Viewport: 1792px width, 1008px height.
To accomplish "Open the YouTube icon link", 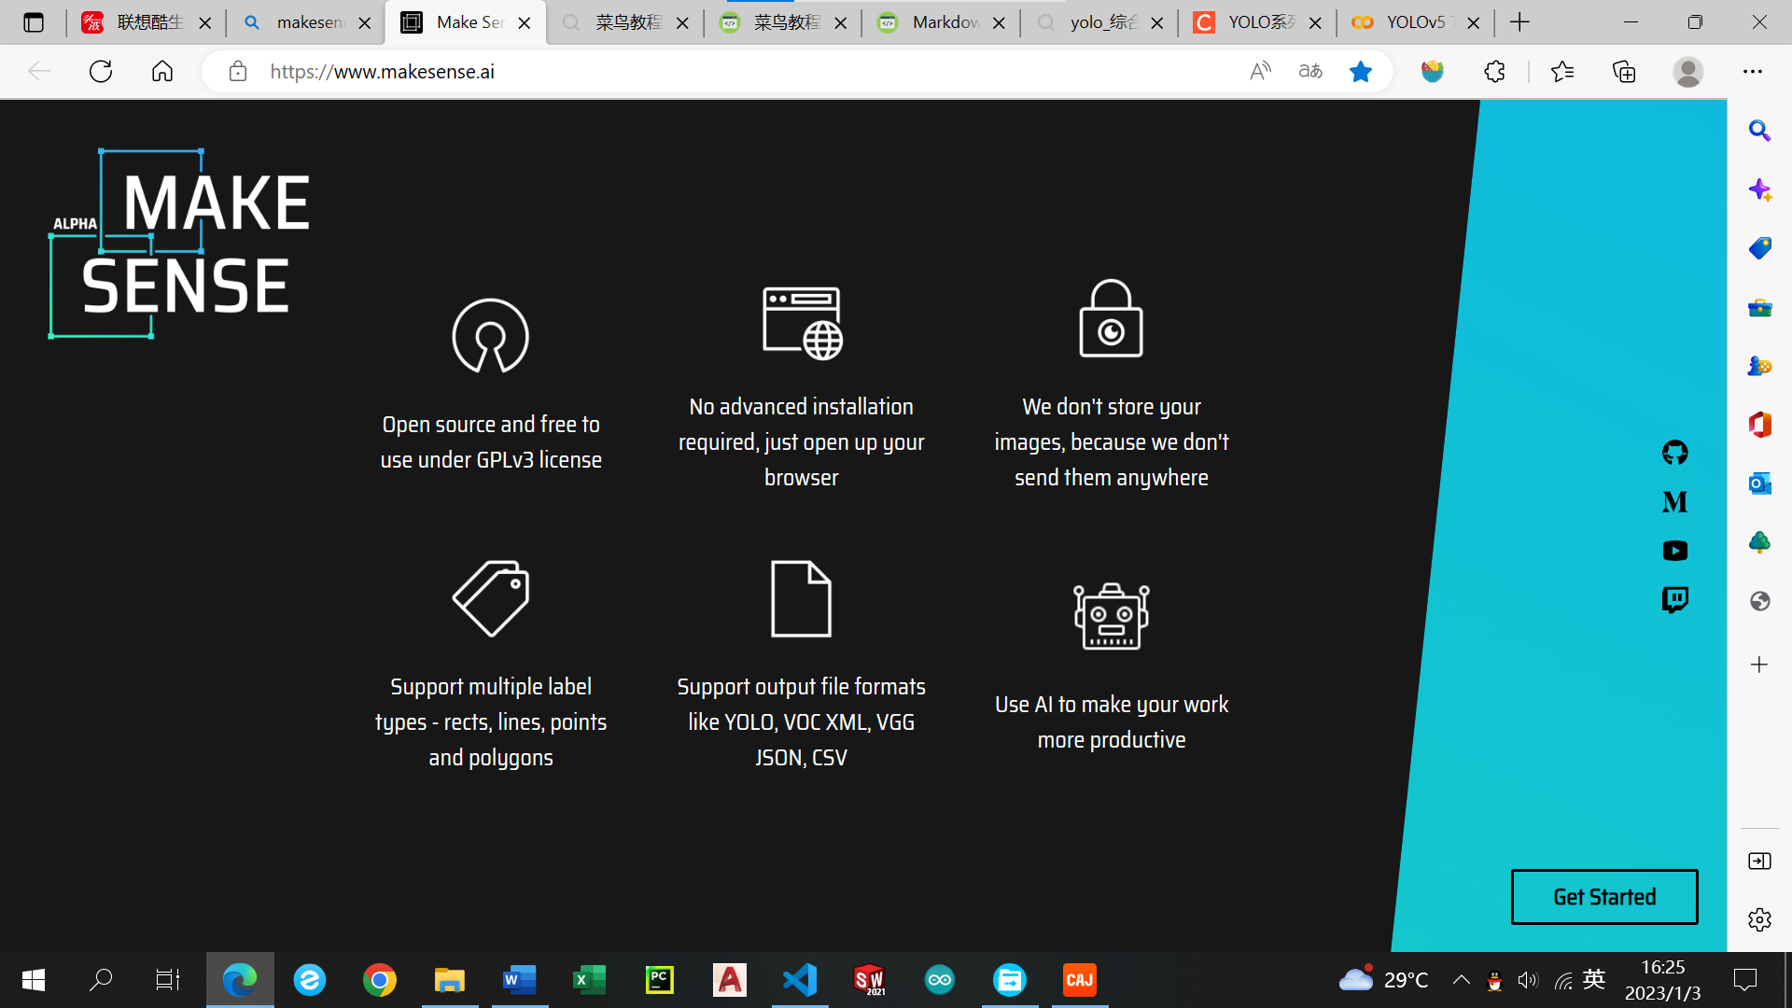I will [x=1674, y=551].
